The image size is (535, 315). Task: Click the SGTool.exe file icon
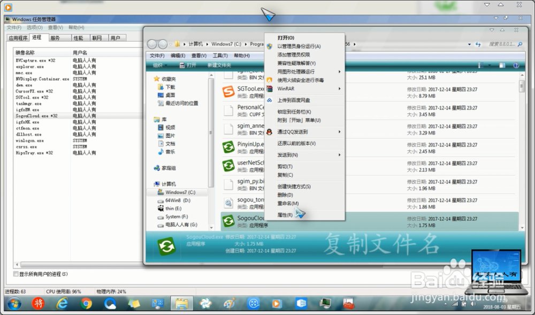(228, 92)
